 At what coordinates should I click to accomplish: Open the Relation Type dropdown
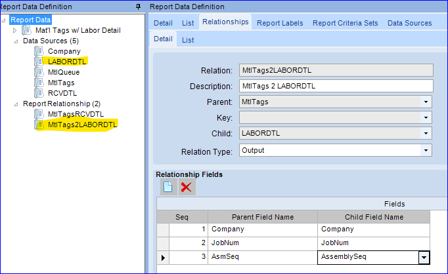(426, 150)
